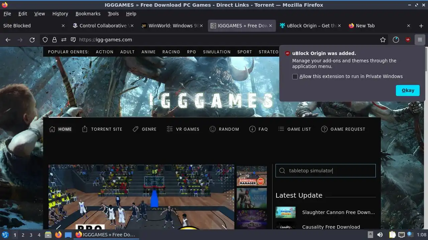
Task: Select the RPG genre link
Action: (192, 52)
